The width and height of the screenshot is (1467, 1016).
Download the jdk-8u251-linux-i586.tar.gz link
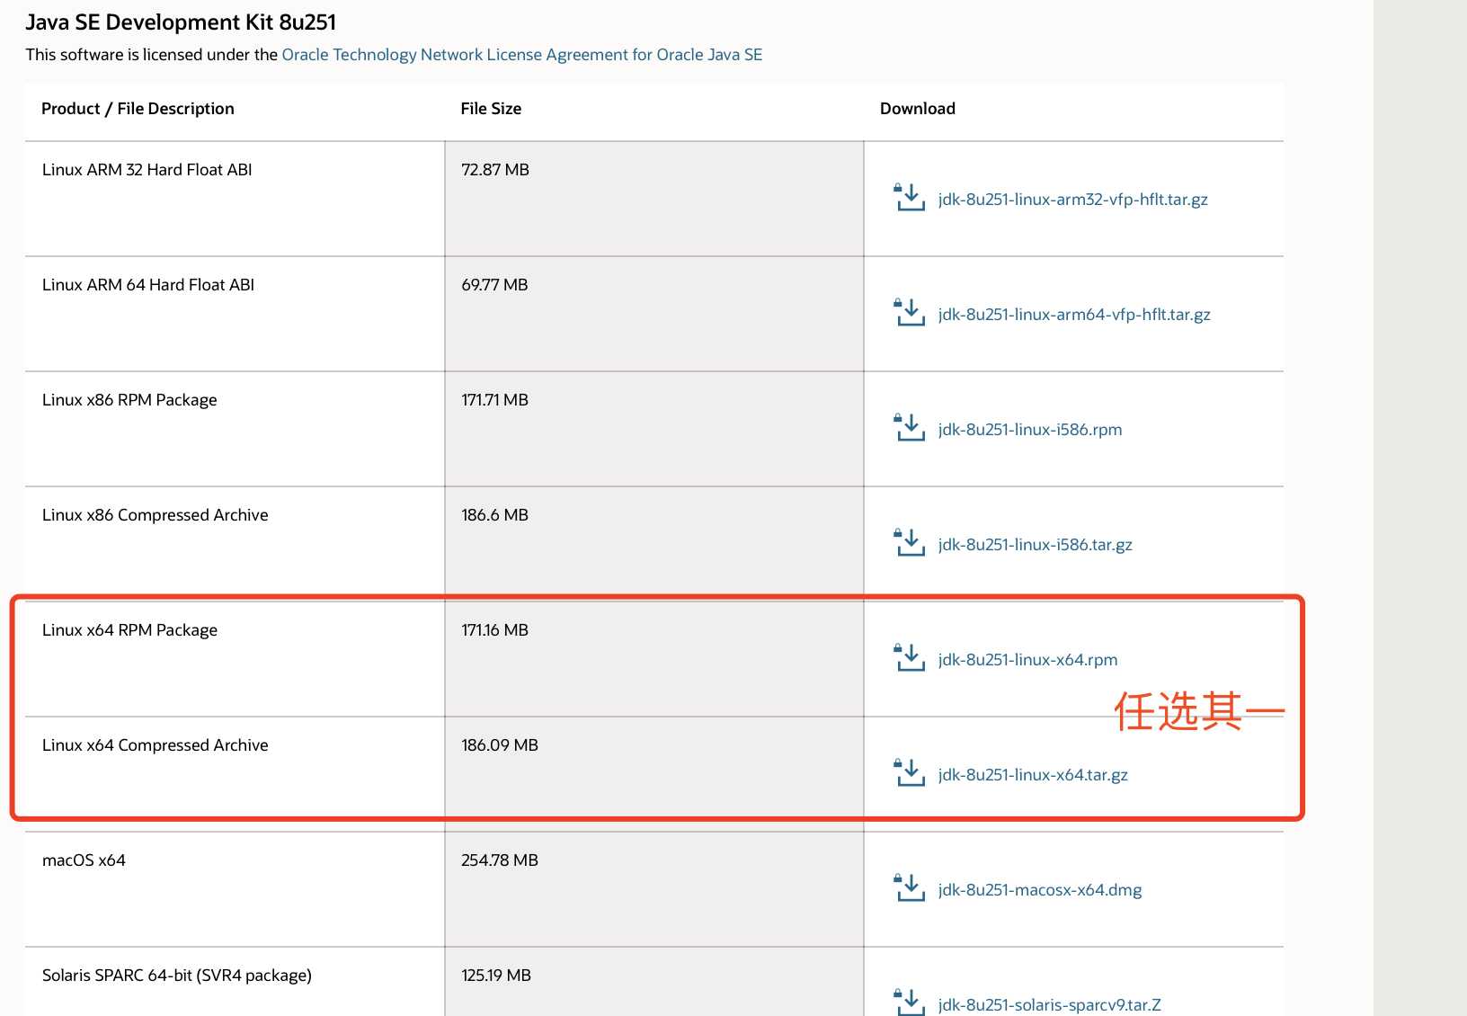click(x=1035, y=545)
